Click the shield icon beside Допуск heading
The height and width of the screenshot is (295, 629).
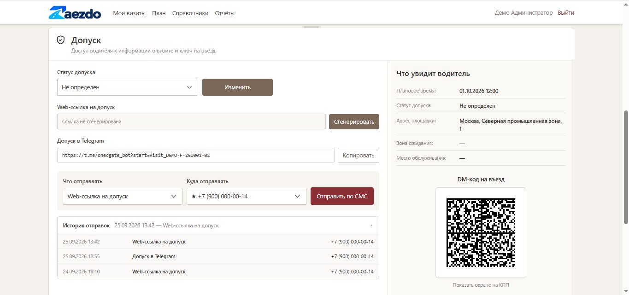60,40
